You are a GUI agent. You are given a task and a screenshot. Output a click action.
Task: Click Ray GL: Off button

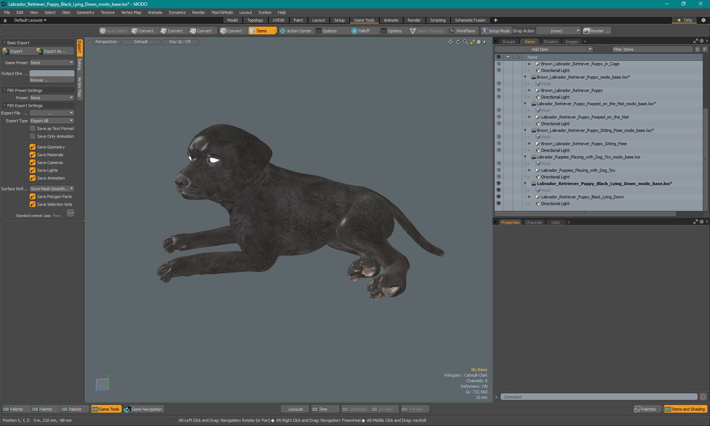tap(180, 42)
